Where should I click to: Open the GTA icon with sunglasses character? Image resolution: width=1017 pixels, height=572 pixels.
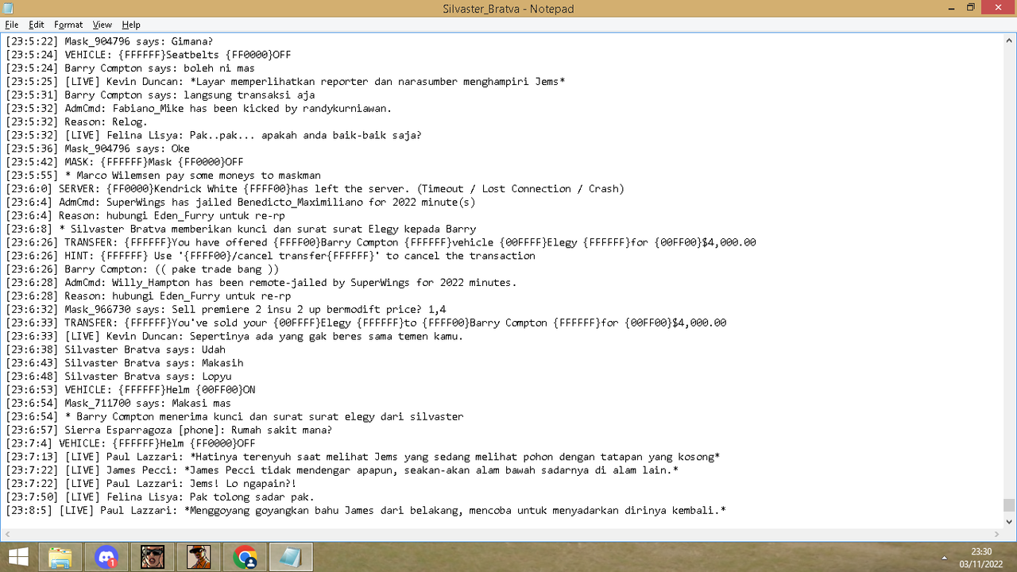(153, 557)
